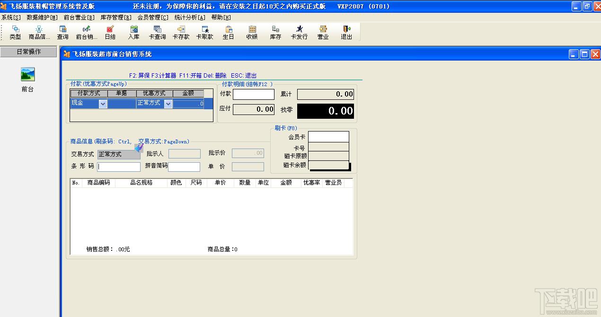Screen dimensions: 601x317
Task: Click the 应付 amount display field
Action: coord(254,109)
